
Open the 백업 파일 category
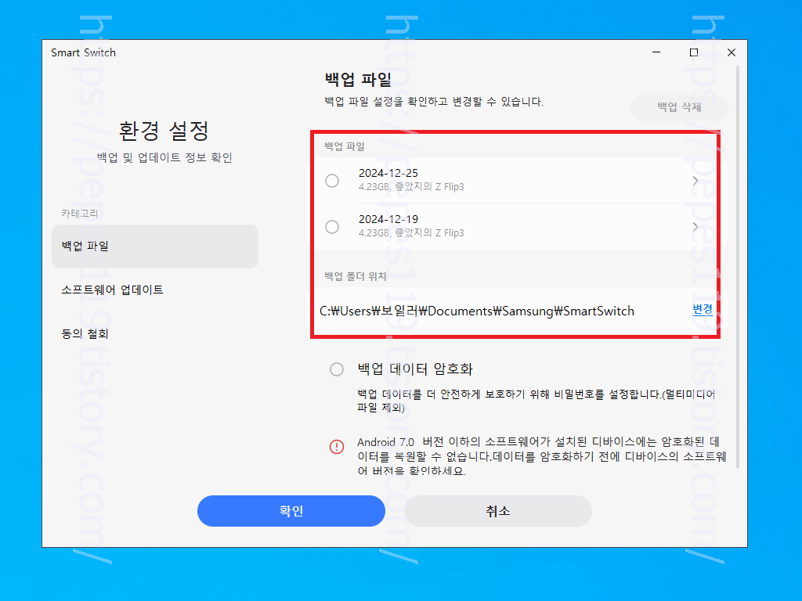[155, 247]
